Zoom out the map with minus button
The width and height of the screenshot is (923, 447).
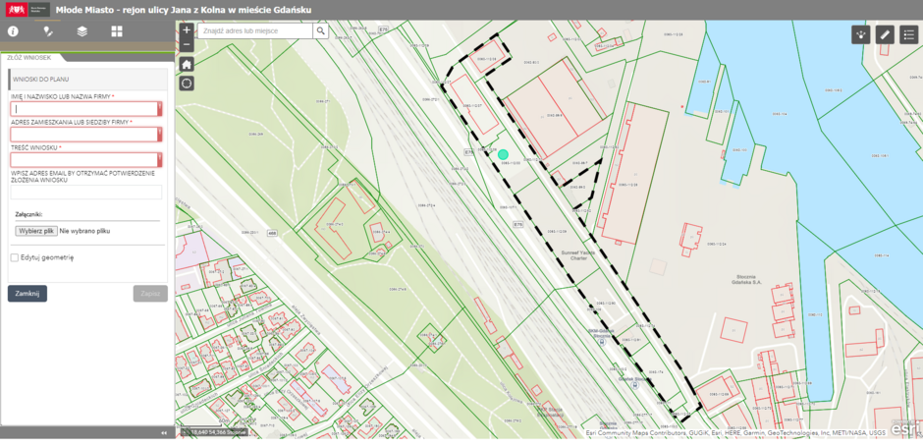[x=187, y=44]
